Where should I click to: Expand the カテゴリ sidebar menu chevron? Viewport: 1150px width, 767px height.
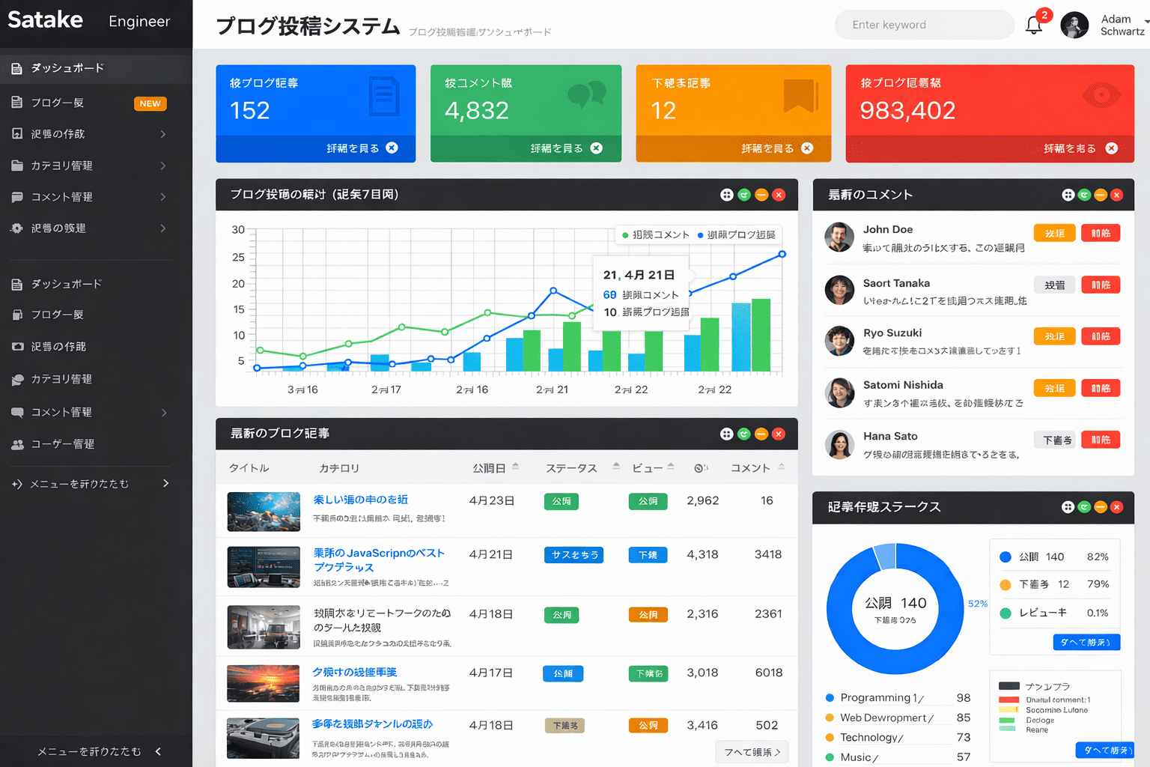(x=162, y=166)
